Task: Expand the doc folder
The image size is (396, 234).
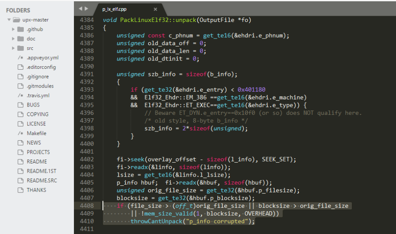Action: (x=13, y=39)
